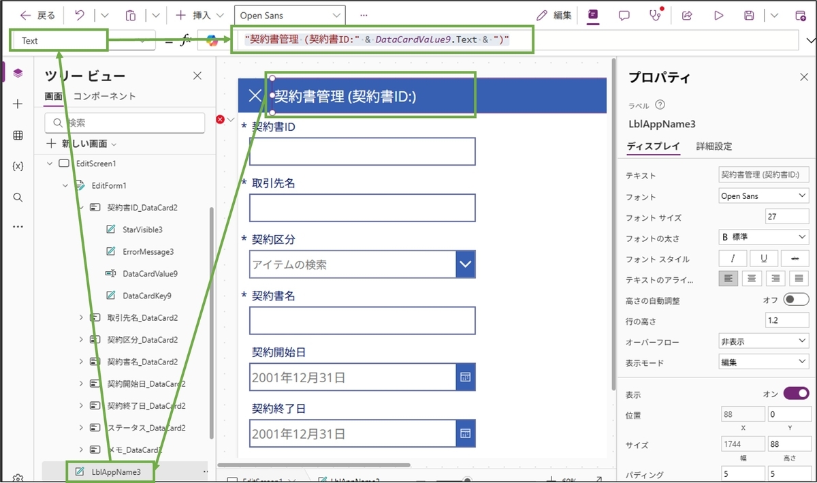Expand 契約区分_DataCard2 tree node

tap(81, 339)
